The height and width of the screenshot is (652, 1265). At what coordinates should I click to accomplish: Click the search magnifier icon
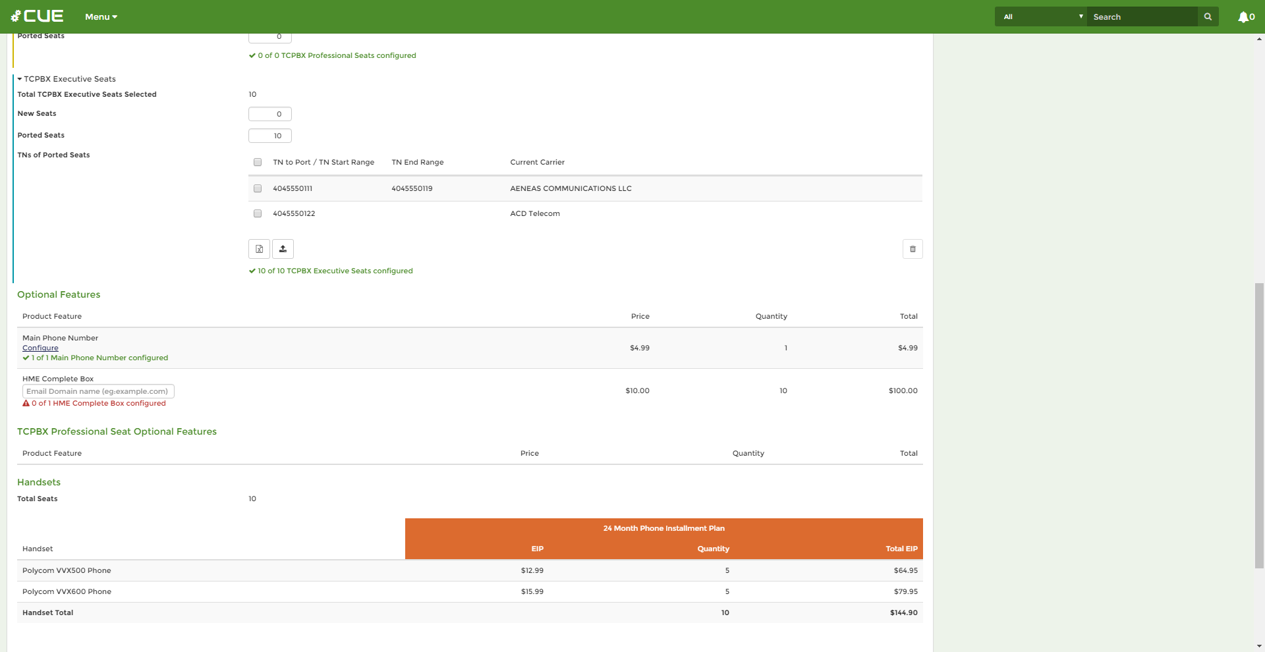click(1208, 16)
